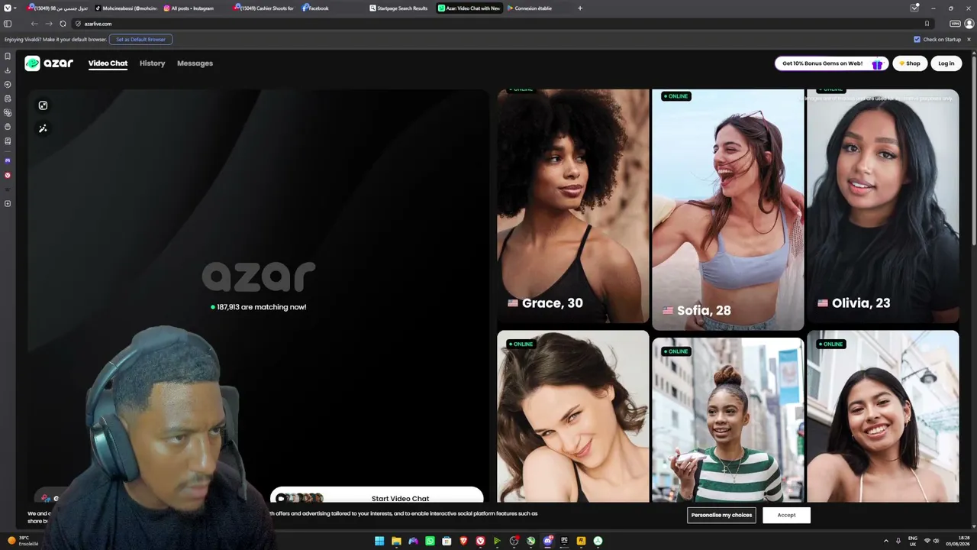Open the Translate panel in the sidebar
Viewport: 977px width, 550px height.
tap(8, 112)
